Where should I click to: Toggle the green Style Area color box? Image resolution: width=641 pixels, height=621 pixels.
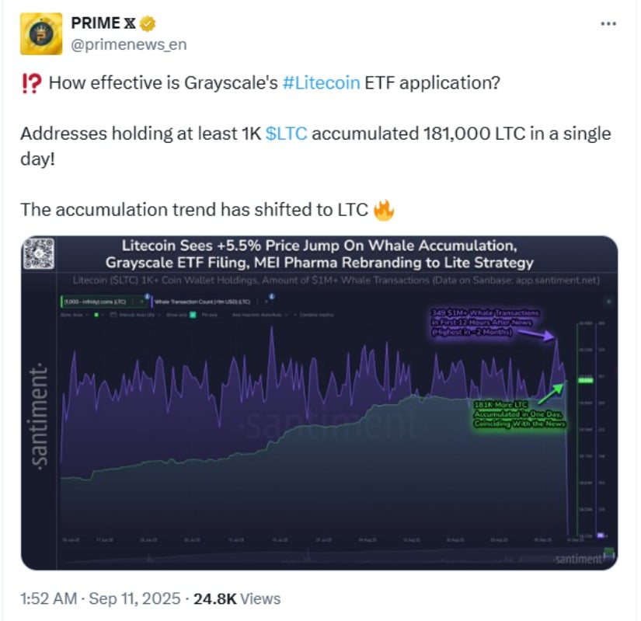[95, 315]
